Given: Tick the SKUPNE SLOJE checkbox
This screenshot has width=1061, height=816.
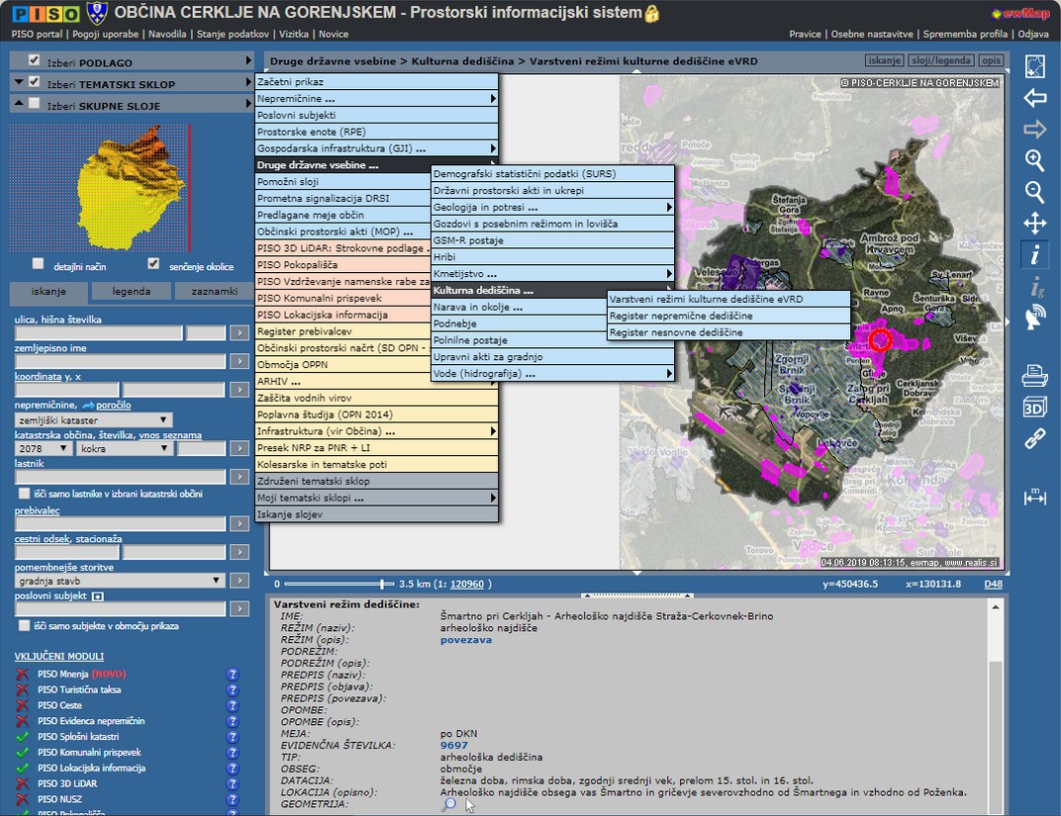Looking at the screenshot, I should tap(35, 104).
